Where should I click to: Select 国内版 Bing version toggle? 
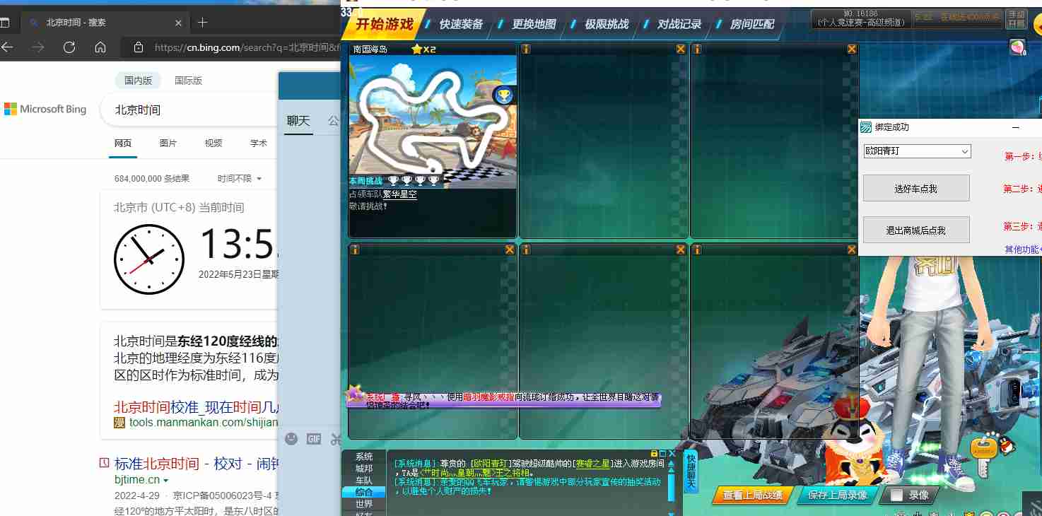(139, 81)
